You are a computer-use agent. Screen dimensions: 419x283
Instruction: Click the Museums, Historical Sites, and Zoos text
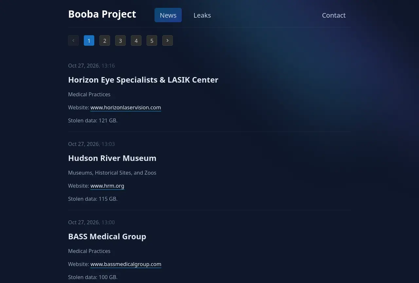[x=112, y=173]
